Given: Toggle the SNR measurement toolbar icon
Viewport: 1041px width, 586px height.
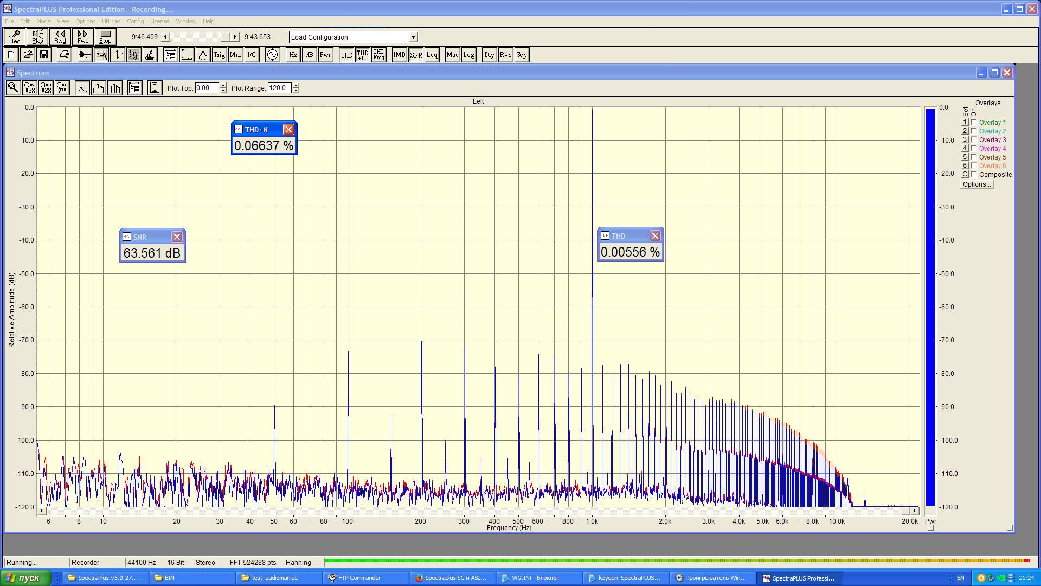Looking at the screenshot, I should [416, 55].
